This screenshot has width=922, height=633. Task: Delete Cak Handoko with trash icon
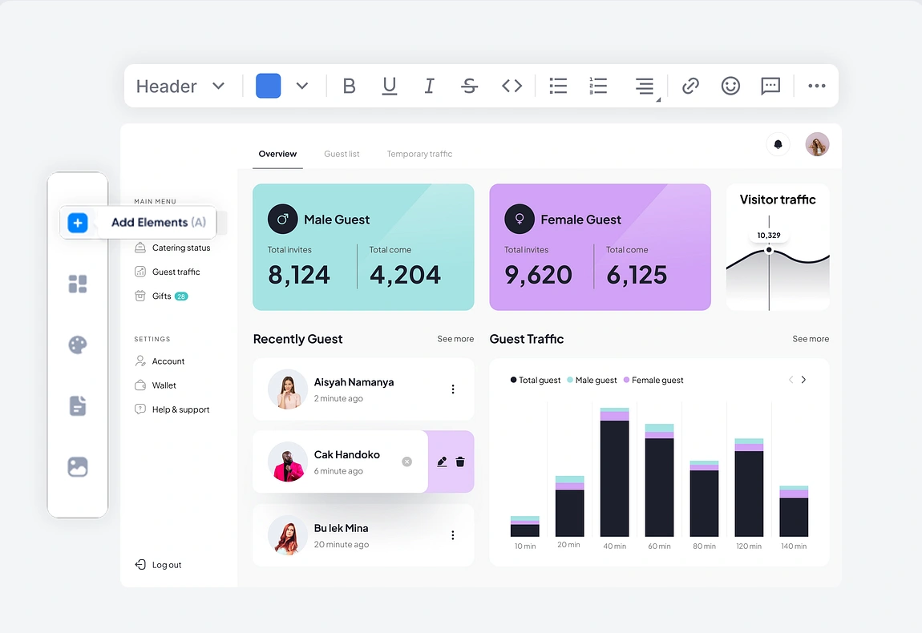(x=460, y=462)
